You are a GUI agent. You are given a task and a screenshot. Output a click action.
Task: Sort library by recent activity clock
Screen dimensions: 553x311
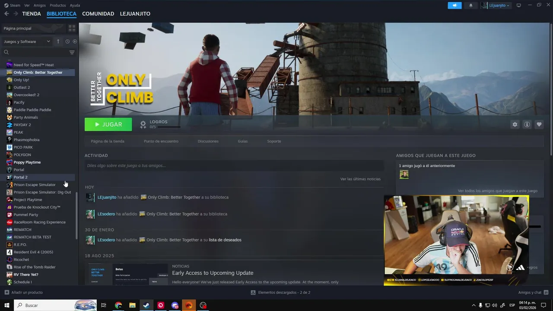click(67, 41)
